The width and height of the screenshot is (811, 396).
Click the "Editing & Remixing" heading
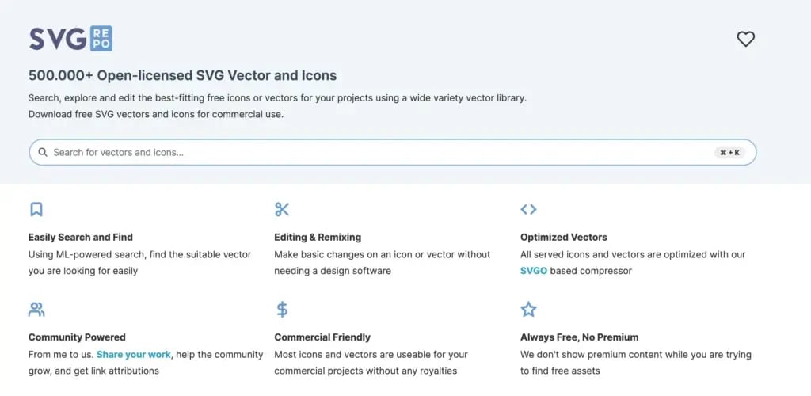pyautogui.click(x=318, y=237)
